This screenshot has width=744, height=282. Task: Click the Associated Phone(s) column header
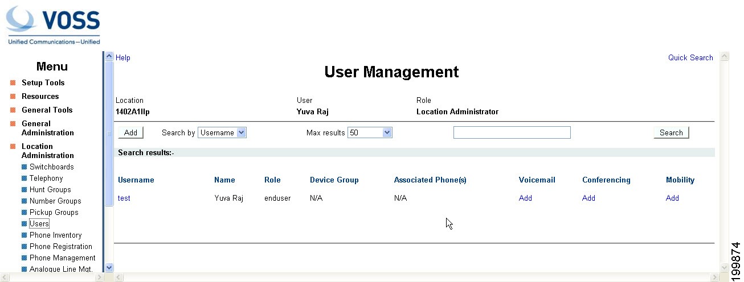430,180
